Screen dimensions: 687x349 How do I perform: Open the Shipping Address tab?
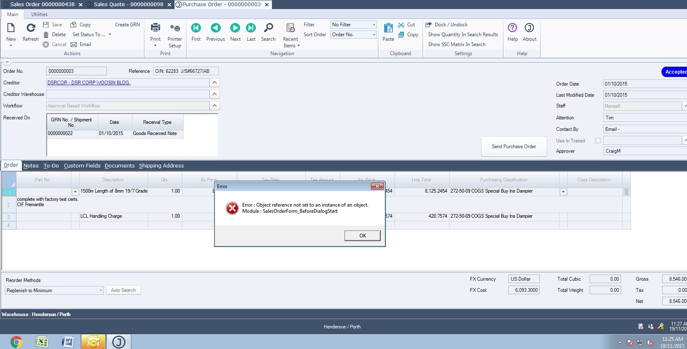click(161, 166)
